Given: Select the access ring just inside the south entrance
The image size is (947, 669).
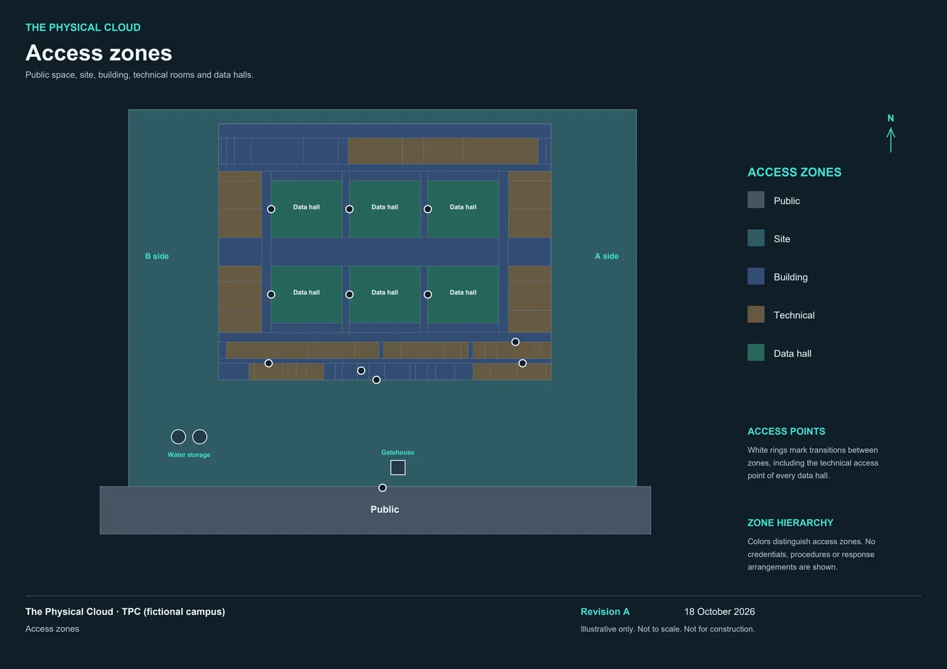Looking at the screenshot, I should coord(361,370).
